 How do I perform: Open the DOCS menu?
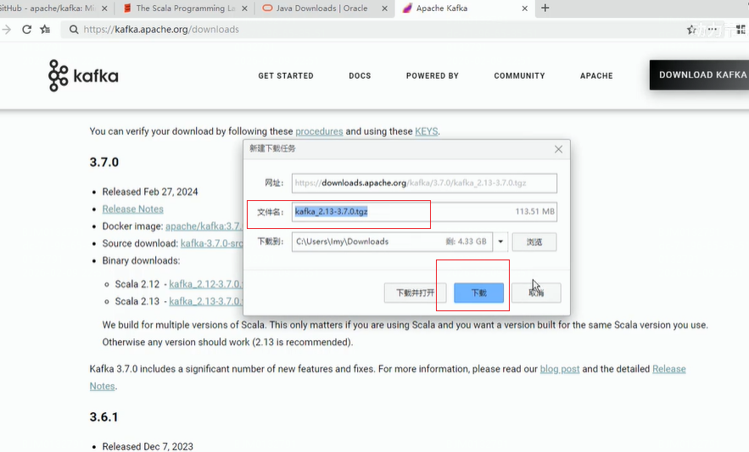pos(360,76)
